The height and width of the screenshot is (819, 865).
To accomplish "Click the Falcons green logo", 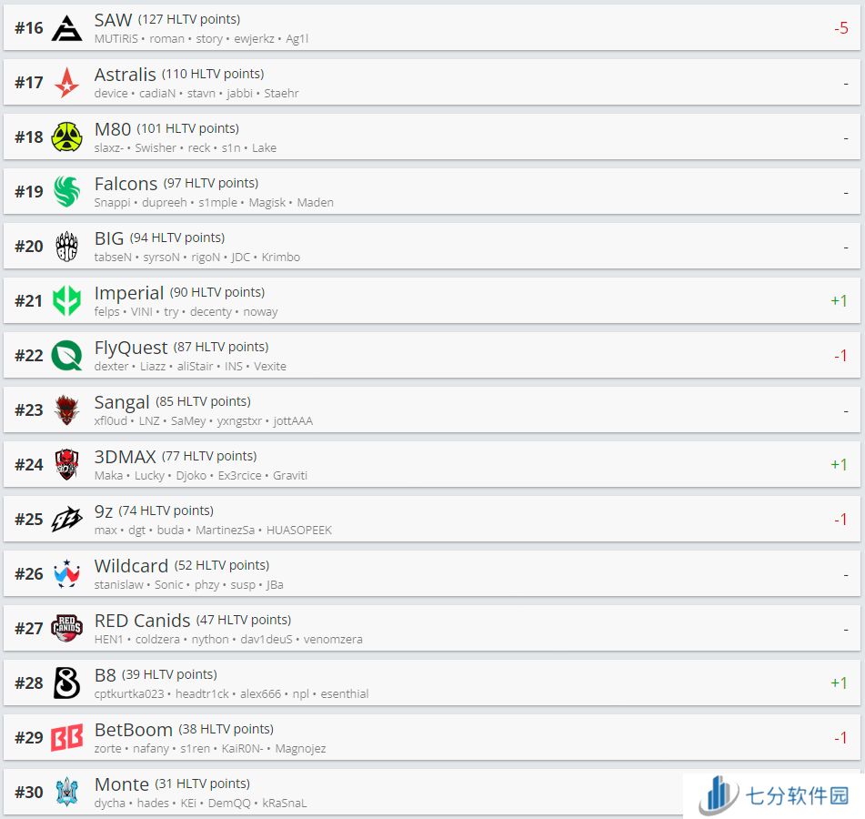I will tap(66, 191).
